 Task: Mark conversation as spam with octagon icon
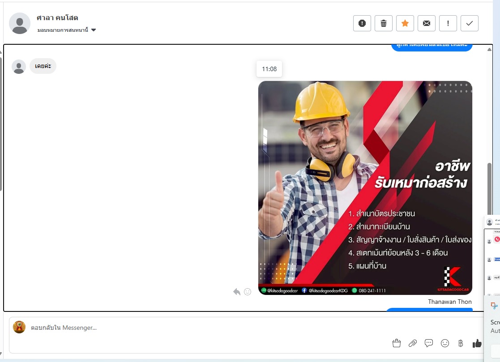pos(362,23)
